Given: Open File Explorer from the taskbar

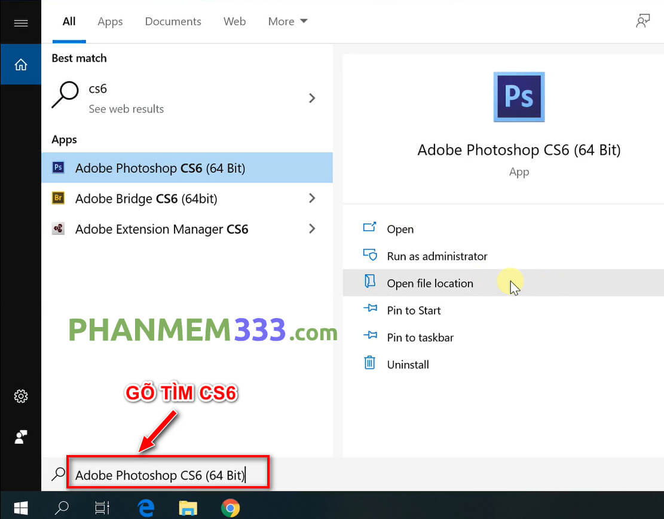Looking at the screenshot, I should [x=188, y=508].
